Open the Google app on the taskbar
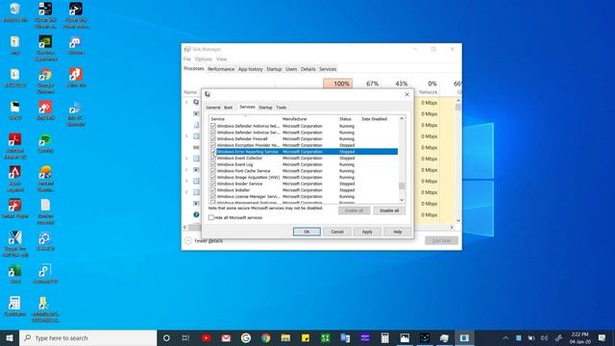Image resolution: width=615 pixels, height=346 pixels. tap(246, 337)
